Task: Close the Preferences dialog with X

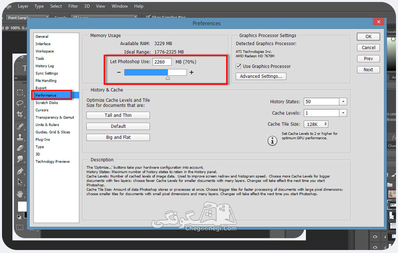Action: coord(379,22)
